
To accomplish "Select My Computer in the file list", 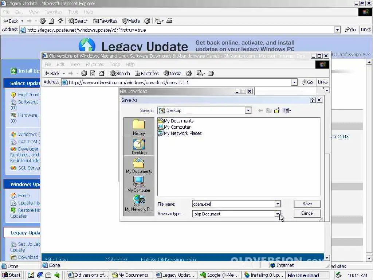I will click(x=174, y=127).
